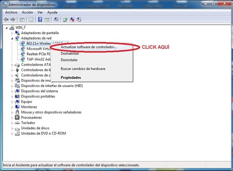Click the Device Manager title bar icon
Image resolution: width=233 pixels, height=171 pixels.
click(5, 5)
